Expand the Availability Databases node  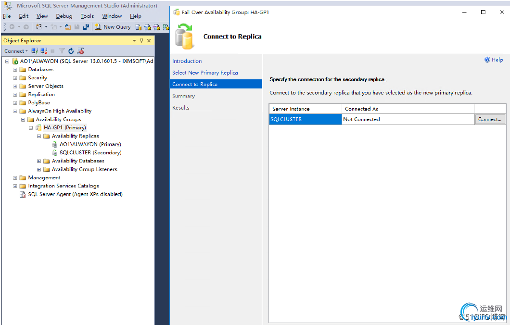pos(39,161)
